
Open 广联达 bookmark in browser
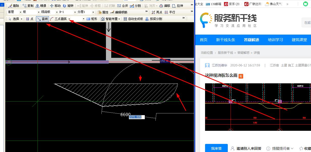253,4
